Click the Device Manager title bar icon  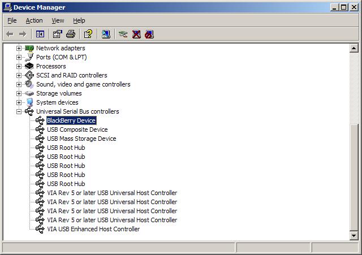tap(8, 7)
